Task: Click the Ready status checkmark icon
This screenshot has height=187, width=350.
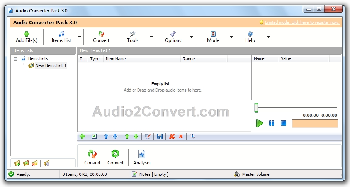Action: (11, 174)
